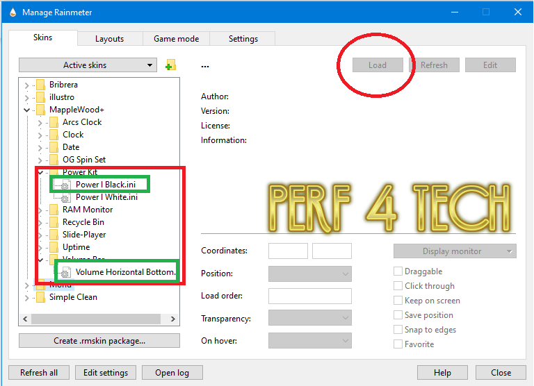Click the Refresh button
Viewport: 534px width, 386px height.
pos(434,65)
